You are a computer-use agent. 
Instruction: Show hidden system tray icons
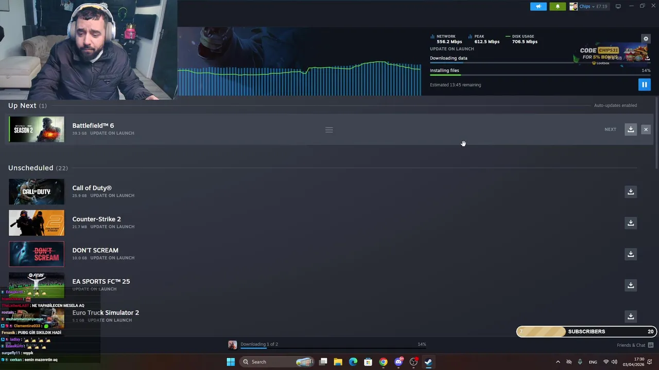click(x=558, y=362)
